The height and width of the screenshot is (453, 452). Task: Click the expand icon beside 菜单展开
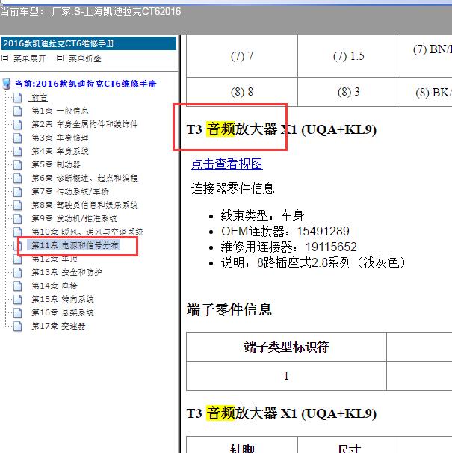pos(4,58)
